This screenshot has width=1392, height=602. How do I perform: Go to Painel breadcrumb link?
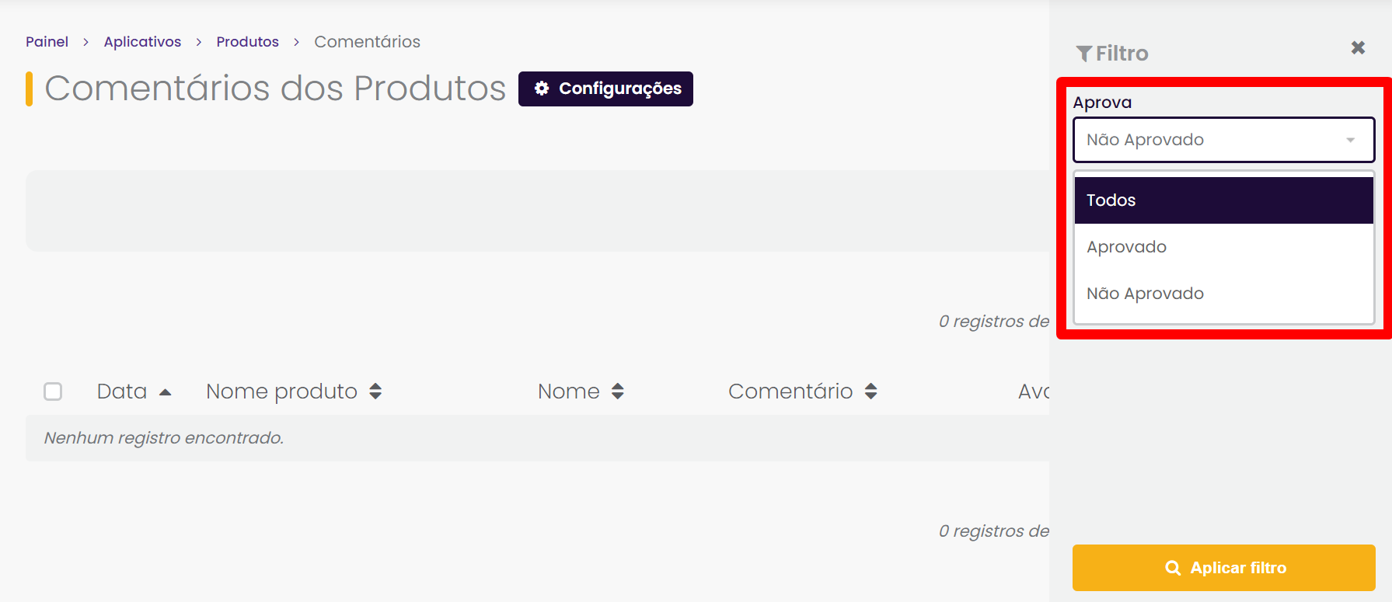coord(47,42)
